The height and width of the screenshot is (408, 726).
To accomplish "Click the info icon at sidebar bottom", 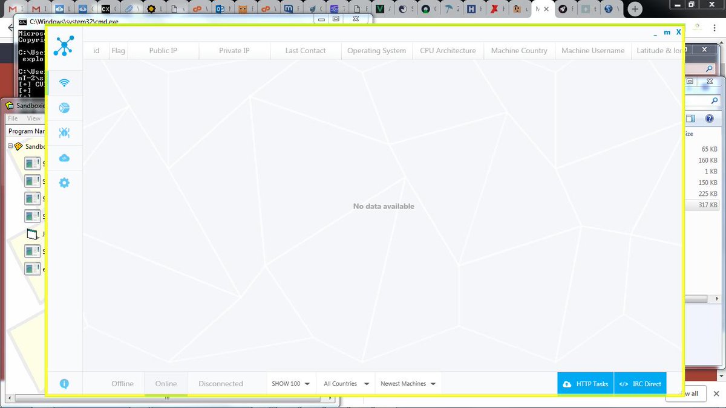I will tap(64, 384).
